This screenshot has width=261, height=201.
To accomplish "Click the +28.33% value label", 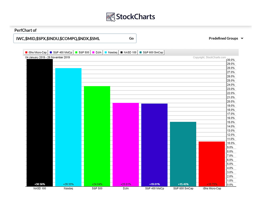I will 68,184.
